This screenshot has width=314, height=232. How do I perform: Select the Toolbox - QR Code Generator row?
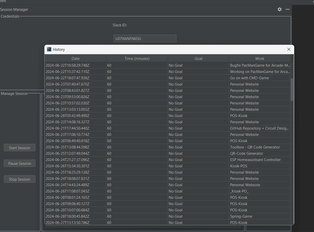[255, 147]
